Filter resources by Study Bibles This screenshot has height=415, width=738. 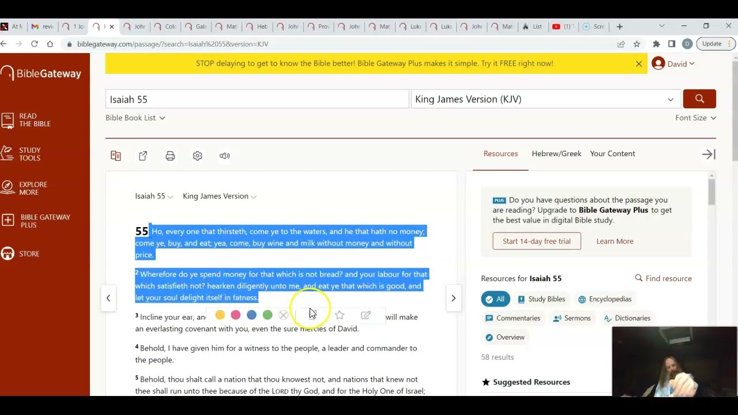pyautogui.click(x=541, y=299)
